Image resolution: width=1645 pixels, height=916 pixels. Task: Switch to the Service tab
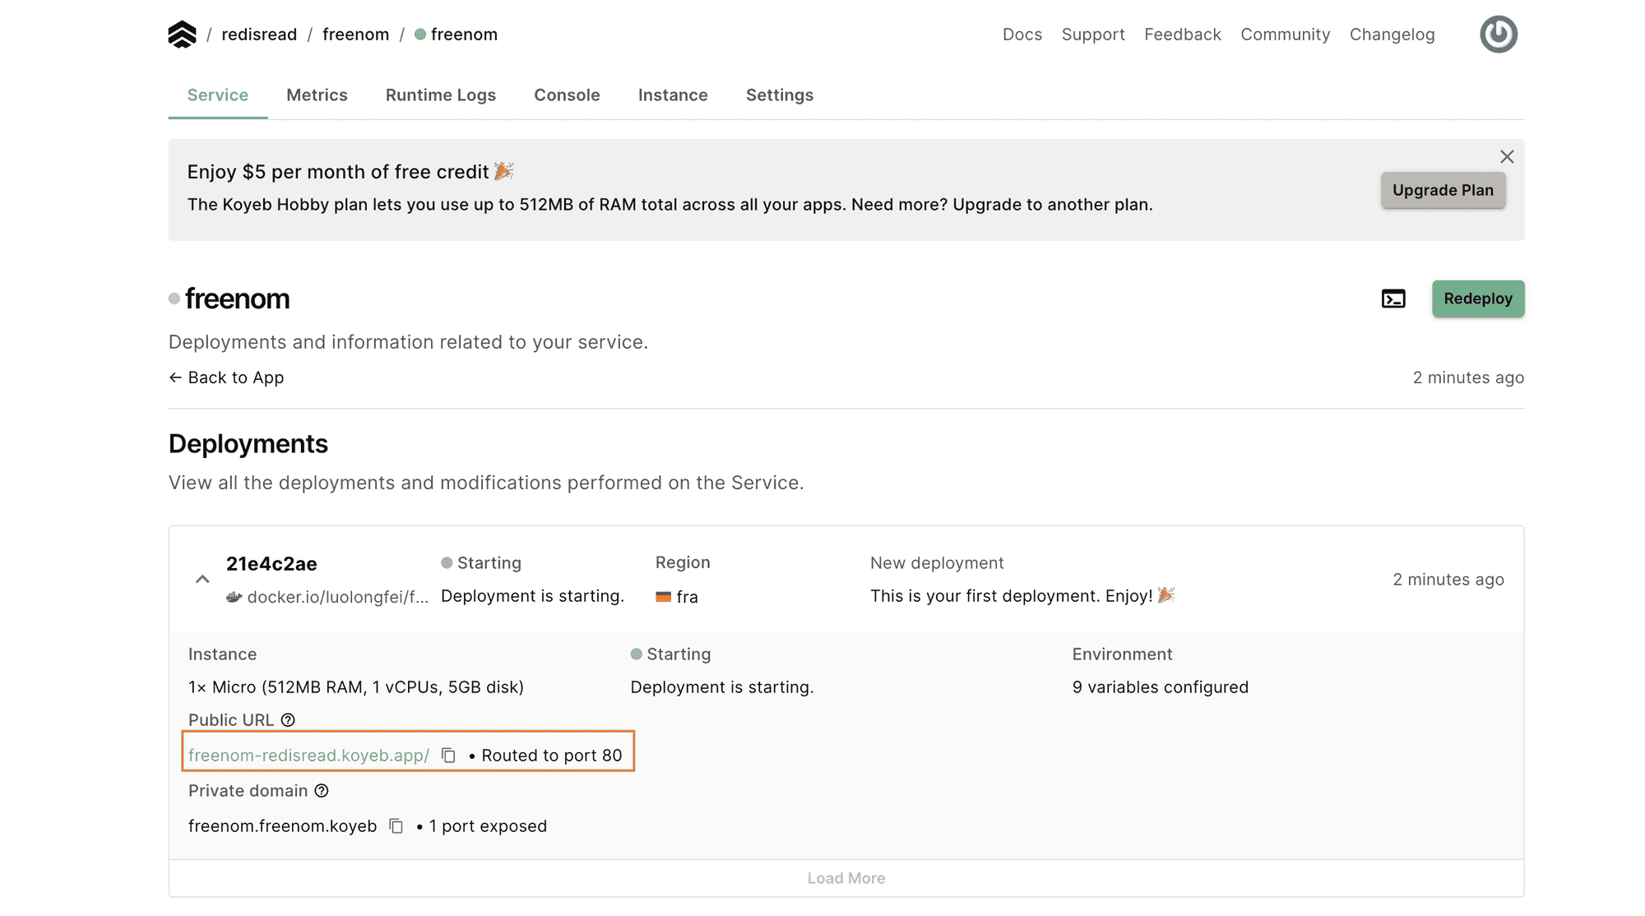(x=218, y=95)
